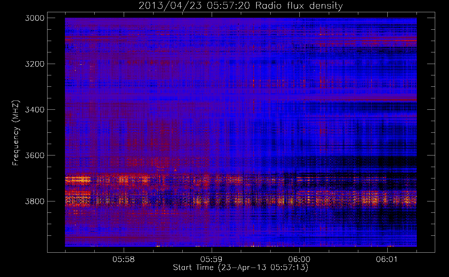
Task: Click the plot title "2013/04/23 05:57:20 Radio flux density"
Action: pos(241,6)
